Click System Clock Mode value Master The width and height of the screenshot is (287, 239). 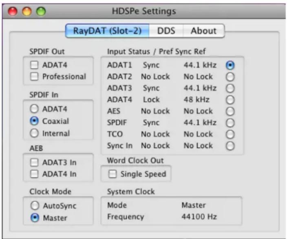pos(194,205)
